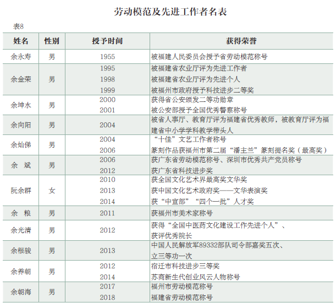Click the text 获得省公安颁发二等功勋章
The width and height of the screenshot is (336, 308).
coord(191,100)
